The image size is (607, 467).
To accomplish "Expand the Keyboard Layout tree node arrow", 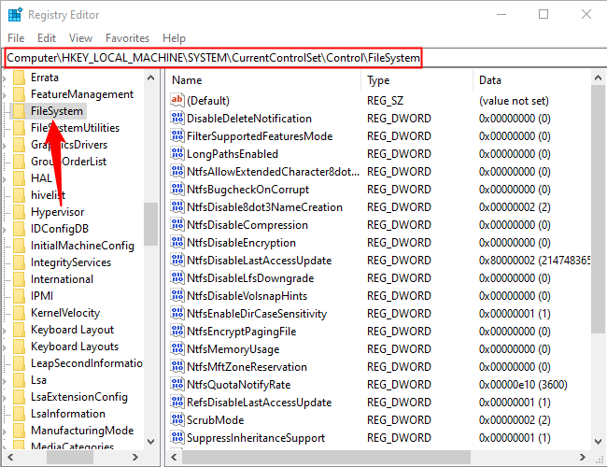I will 6,330.
